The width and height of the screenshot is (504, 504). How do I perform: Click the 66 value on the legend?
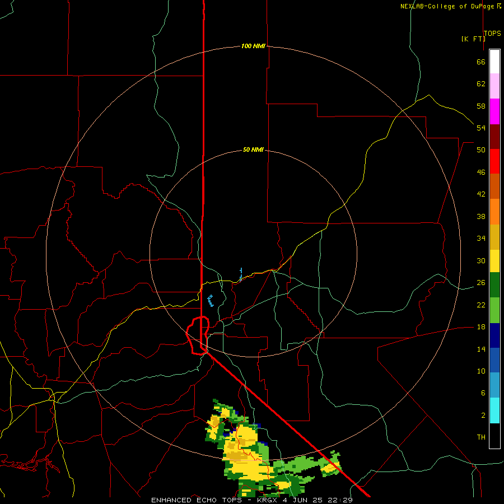pyautogui.click(x=481, y=62)
